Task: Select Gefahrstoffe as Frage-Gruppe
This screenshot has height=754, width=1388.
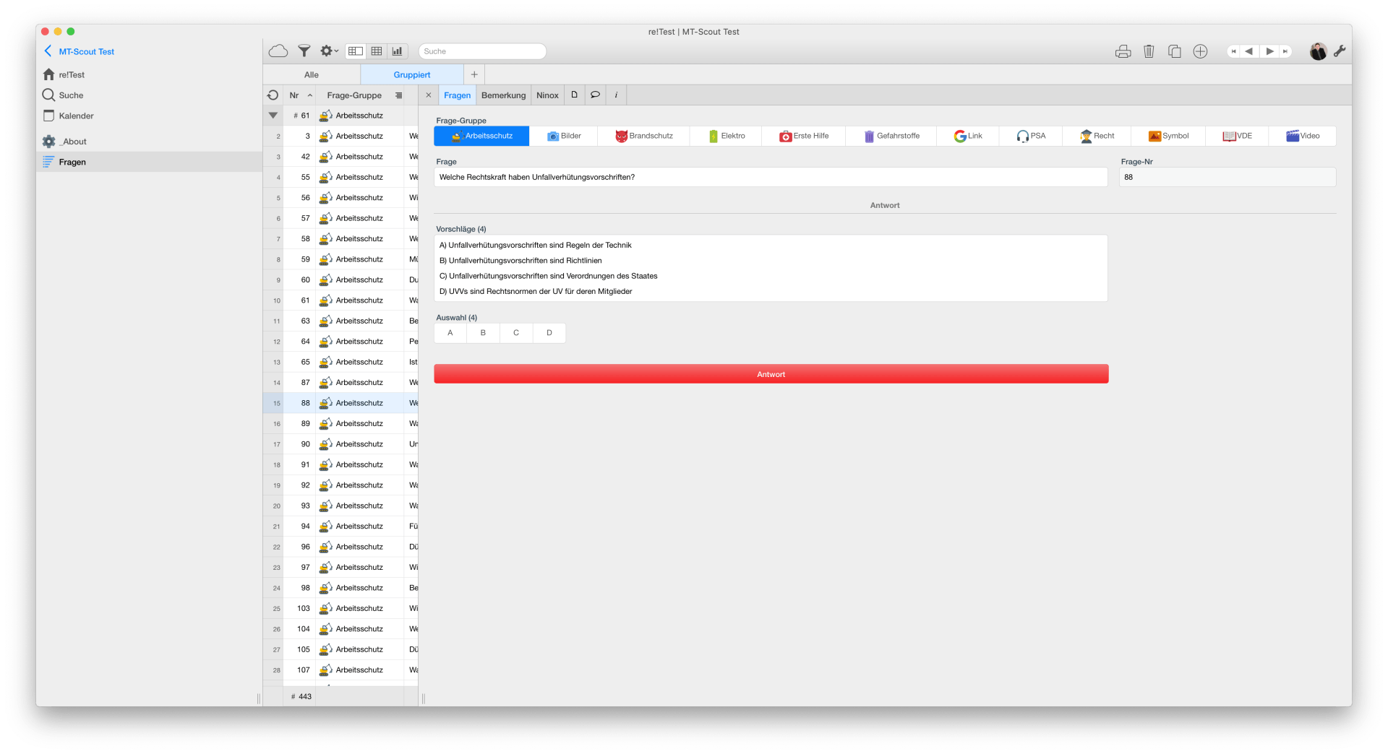Action: [891, 136]
